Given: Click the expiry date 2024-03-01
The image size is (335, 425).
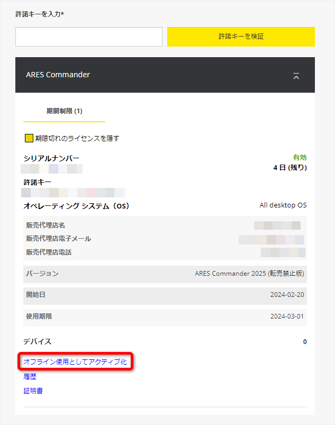Looking at the screenshot, I should coord(287,317).
